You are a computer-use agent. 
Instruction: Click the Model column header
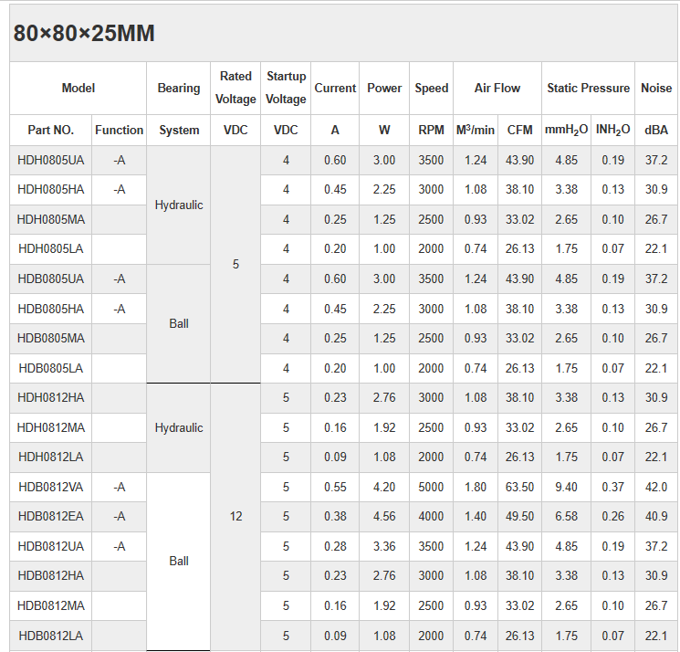[78, 88]
